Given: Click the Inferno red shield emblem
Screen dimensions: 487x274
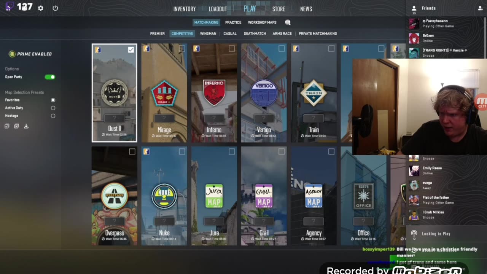Looking at the screenshot, I should [x=214, y=92].
